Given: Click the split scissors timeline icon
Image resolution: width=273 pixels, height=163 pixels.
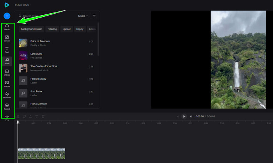Looking at the screenshot, I should tap(18, 116).
